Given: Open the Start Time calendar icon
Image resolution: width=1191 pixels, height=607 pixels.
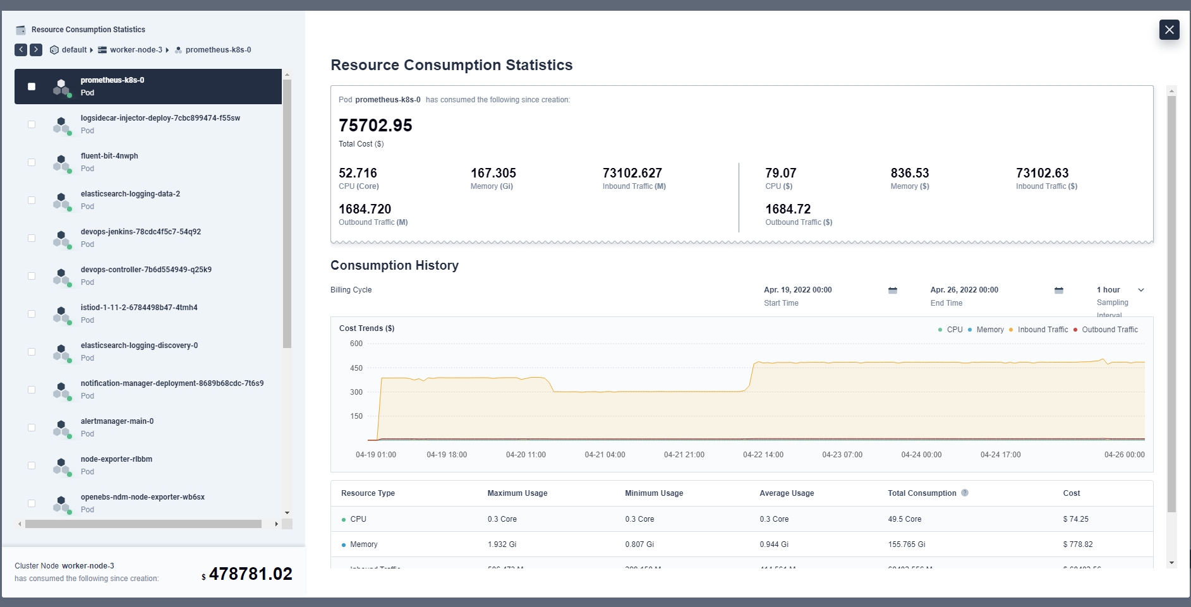Looking at the screenshot, I should pyautogui.click(x=892, y=291).
